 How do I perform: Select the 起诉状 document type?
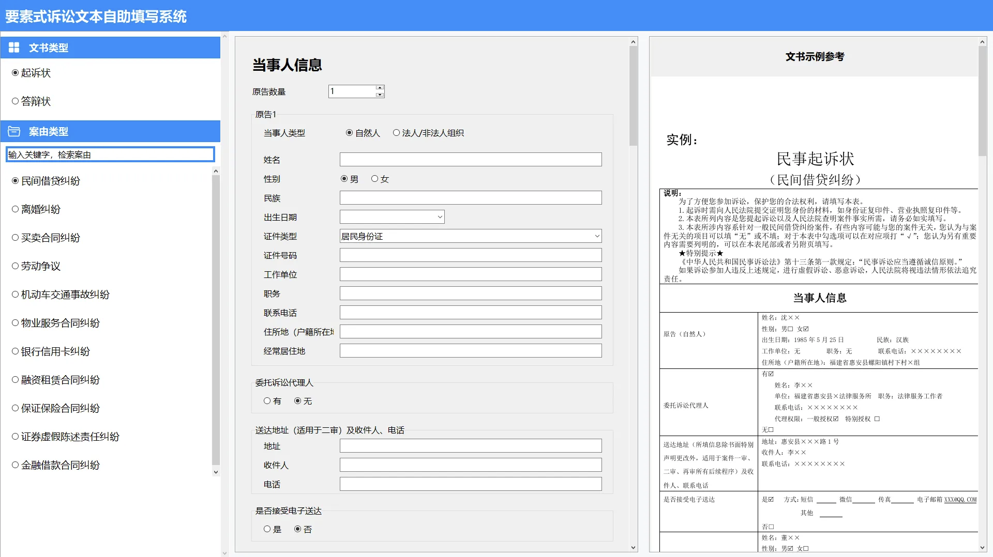pos(31,73)
